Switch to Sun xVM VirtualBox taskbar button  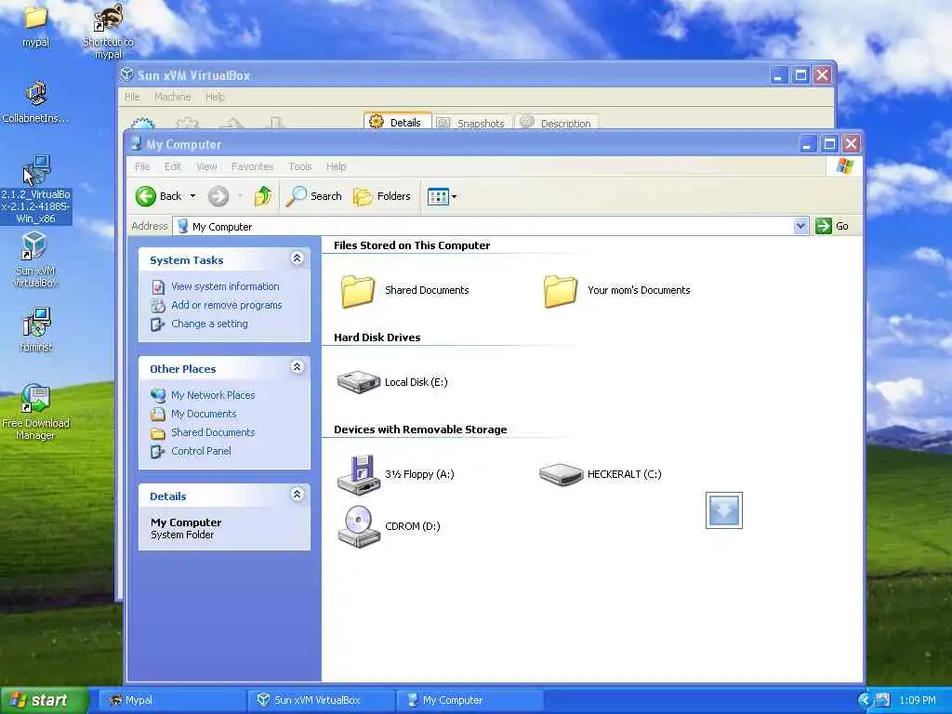tap(321, 700)
